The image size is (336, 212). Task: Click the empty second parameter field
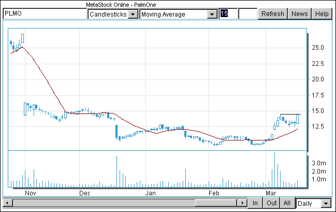pos(247,13)
